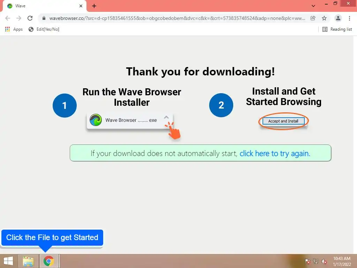Restore down the Chrome window

pos(335,3)
